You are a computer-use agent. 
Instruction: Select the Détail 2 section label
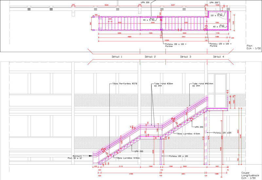(x=150, y=57)
